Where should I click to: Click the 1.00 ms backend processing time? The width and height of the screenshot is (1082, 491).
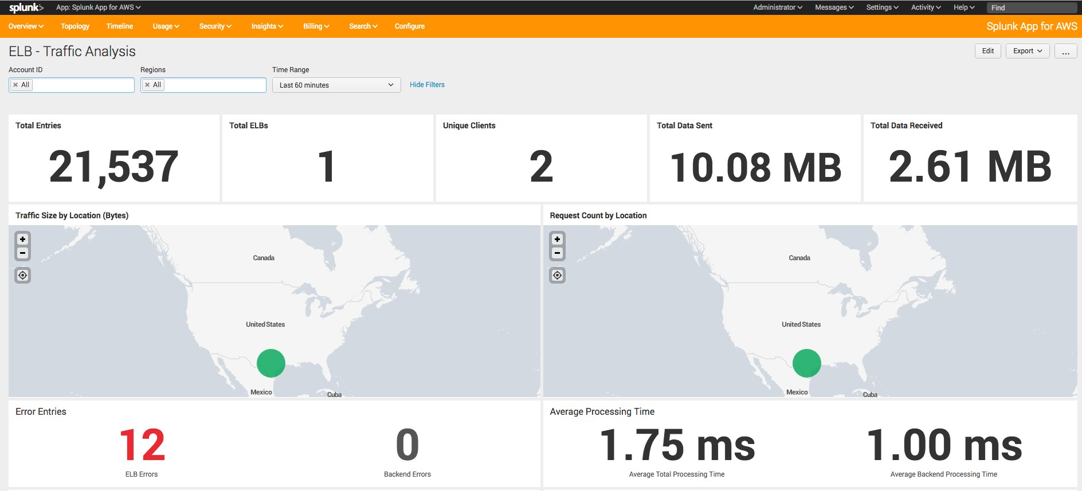[944, 445]
